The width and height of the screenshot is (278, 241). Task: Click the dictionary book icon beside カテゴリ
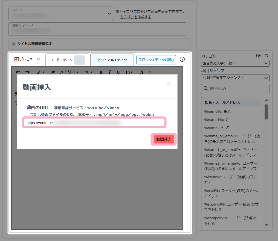coord(259,56)
